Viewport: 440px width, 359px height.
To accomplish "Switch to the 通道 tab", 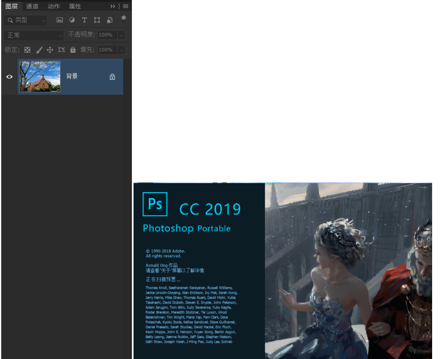I will [x=32, y=6].
